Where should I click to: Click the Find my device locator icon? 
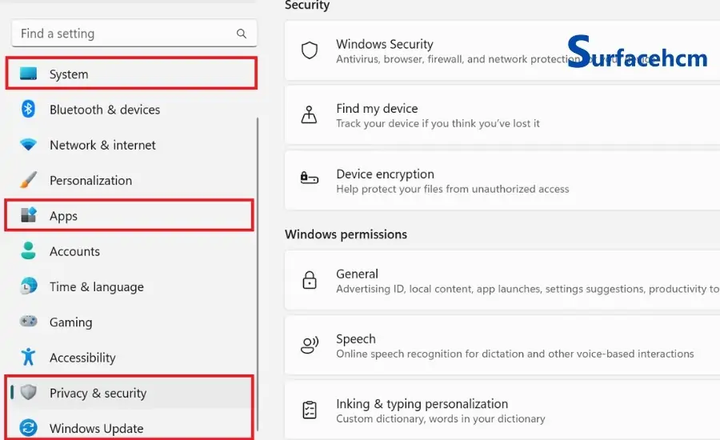coord(309,115)
